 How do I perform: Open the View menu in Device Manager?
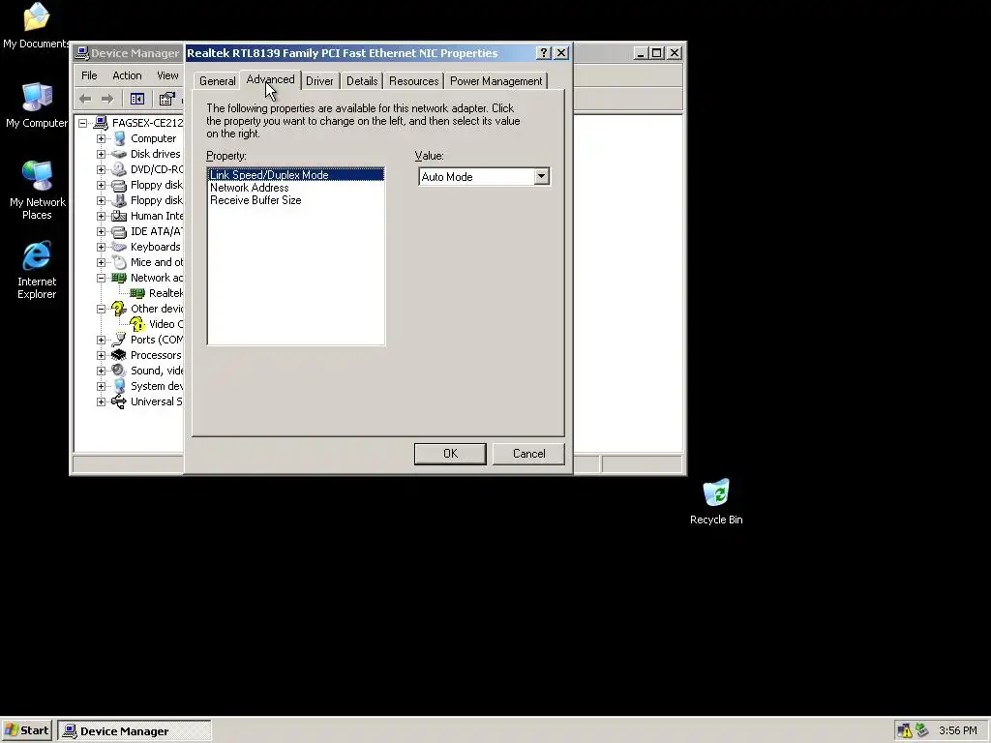point(167,75)
